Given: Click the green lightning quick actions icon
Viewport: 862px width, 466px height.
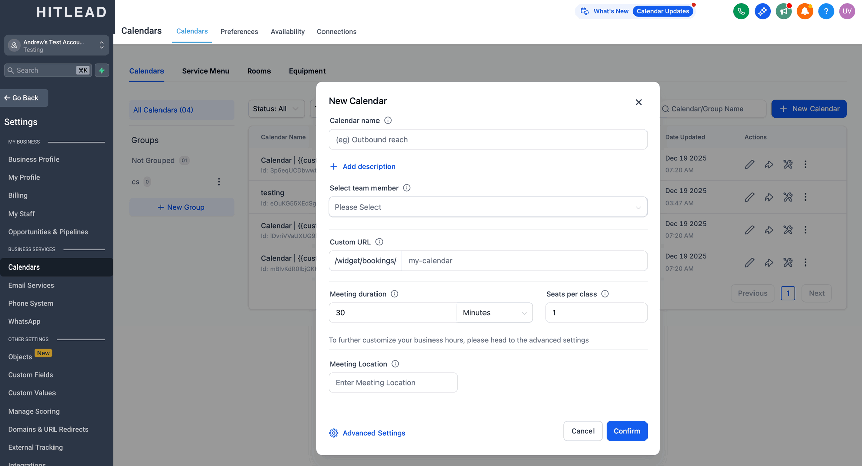Looking at the screenshot, I should coord(102,70).
